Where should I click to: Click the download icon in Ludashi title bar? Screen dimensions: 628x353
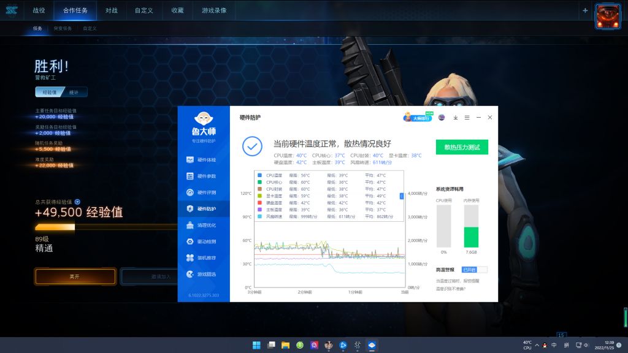click(x=456, y=117)
